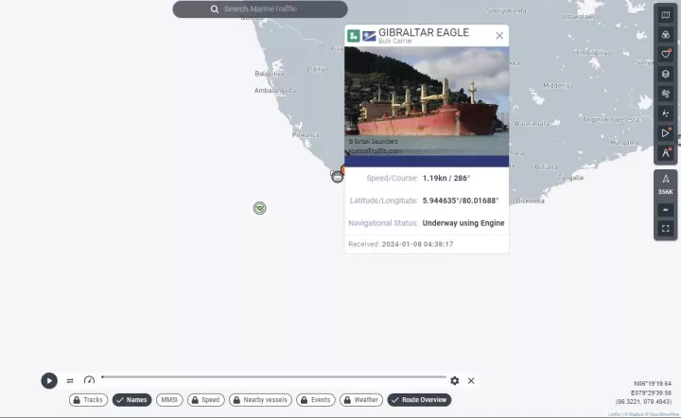The image size is (681, 418).
Task: Click the received timestamp 2024-01-08 04:38:17
Action: coord(417,244)
